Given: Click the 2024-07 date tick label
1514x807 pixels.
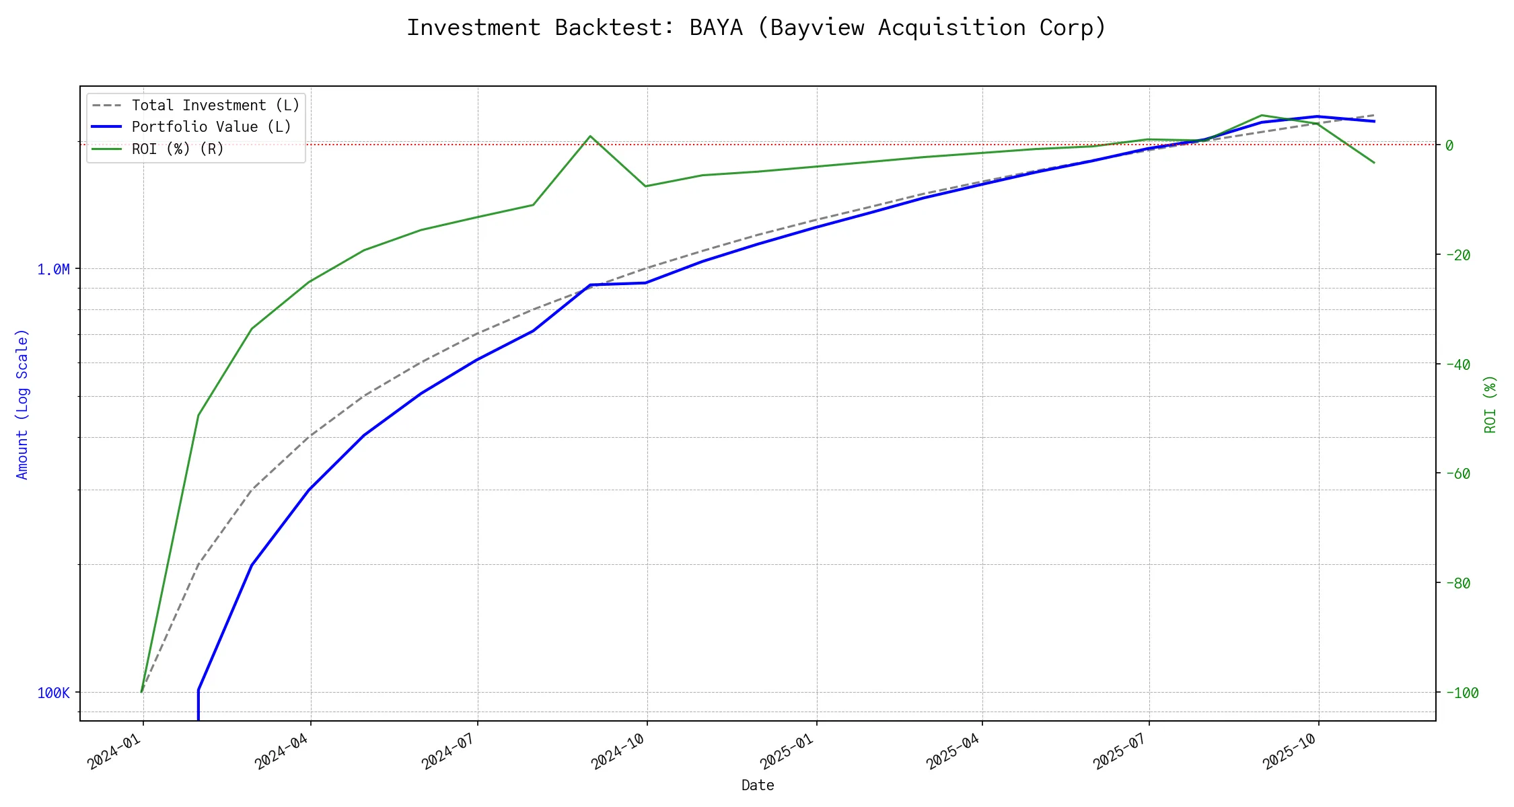Looking at the screenshot, I should [449, 751].
